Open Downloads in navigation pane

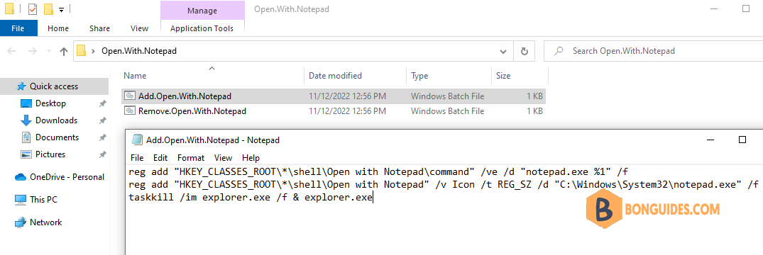pyautogui.click(x=56, y=120)
